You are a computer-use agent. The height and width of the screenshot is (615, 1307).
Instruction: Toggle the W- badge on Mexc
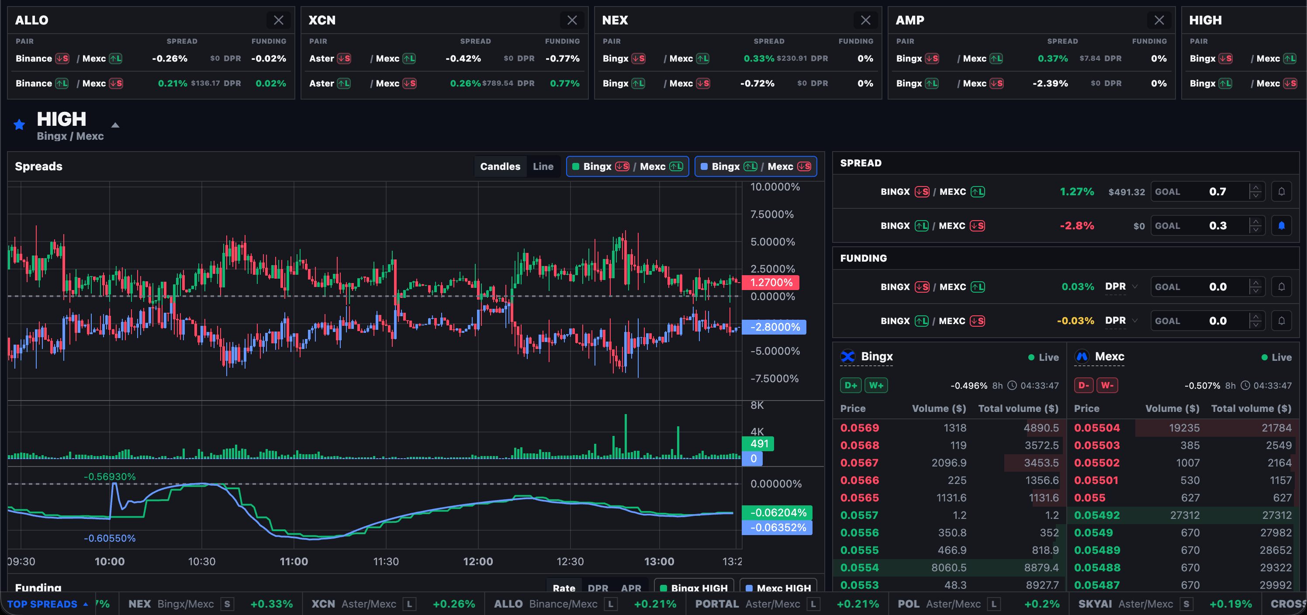pos(1107,386)
